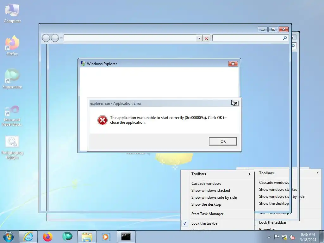The width and height of the screenshot is (324, 243).
Task: Toggle Lock the taskbar check in the front menu
Action: [x=217, y=223]
